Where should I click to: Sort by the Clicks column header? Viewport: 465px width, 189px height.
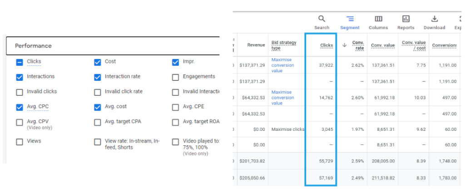point(326,45)
